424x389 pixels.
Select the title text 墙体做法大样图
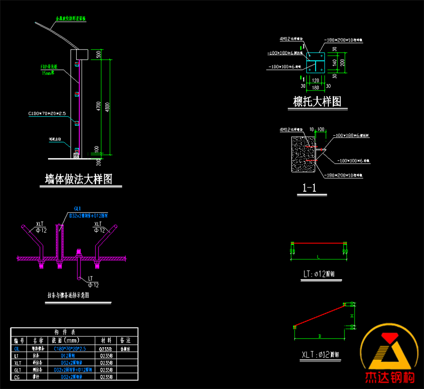tap(78, 179)
